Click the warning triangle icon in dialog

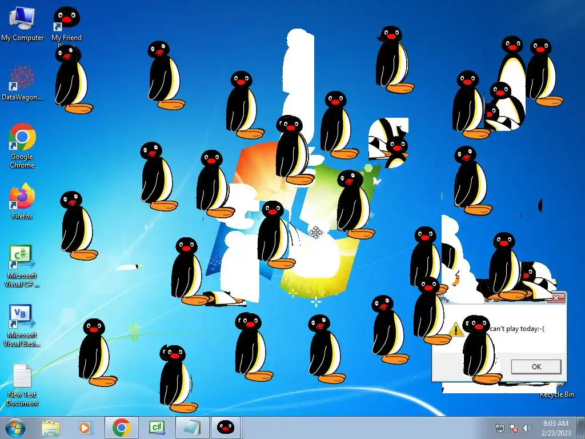coord(455,329)
